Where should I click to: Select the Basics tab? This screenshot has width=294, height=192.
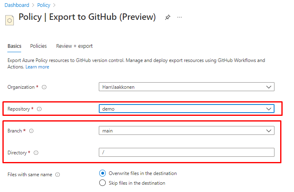(15, 46)
